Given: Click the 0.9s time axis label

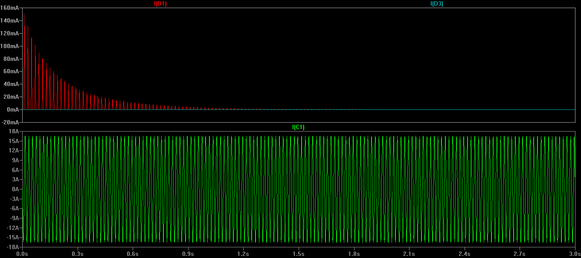Looking at the screenshot, I should click(188, 254).
